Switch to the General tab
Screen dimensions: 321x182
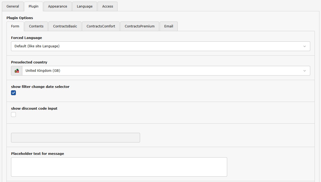click(13, 6)
